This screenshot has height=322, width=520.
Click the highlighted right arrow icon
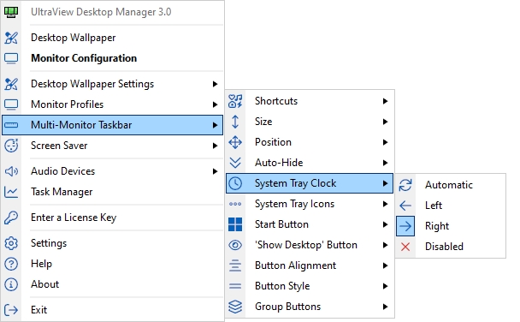tap(405, 226)
